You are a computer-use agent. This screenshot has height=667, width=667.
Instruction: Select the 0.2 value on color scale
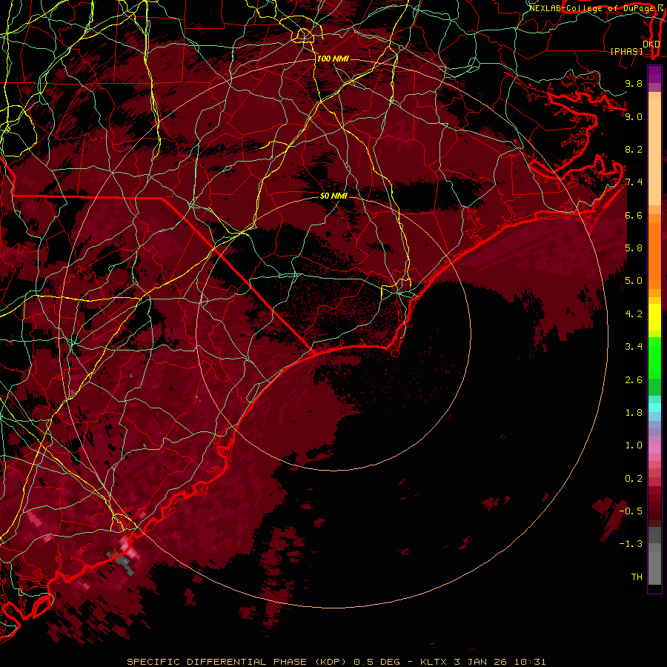point(634,479)
